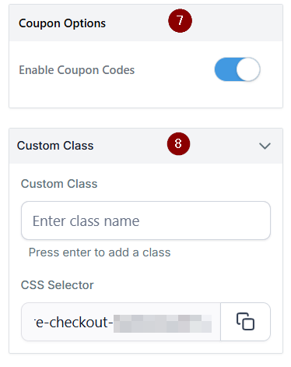Click the blank area under Enable Coupon Codes
Viewport: 291px width, 367px height.
point(145,95)
